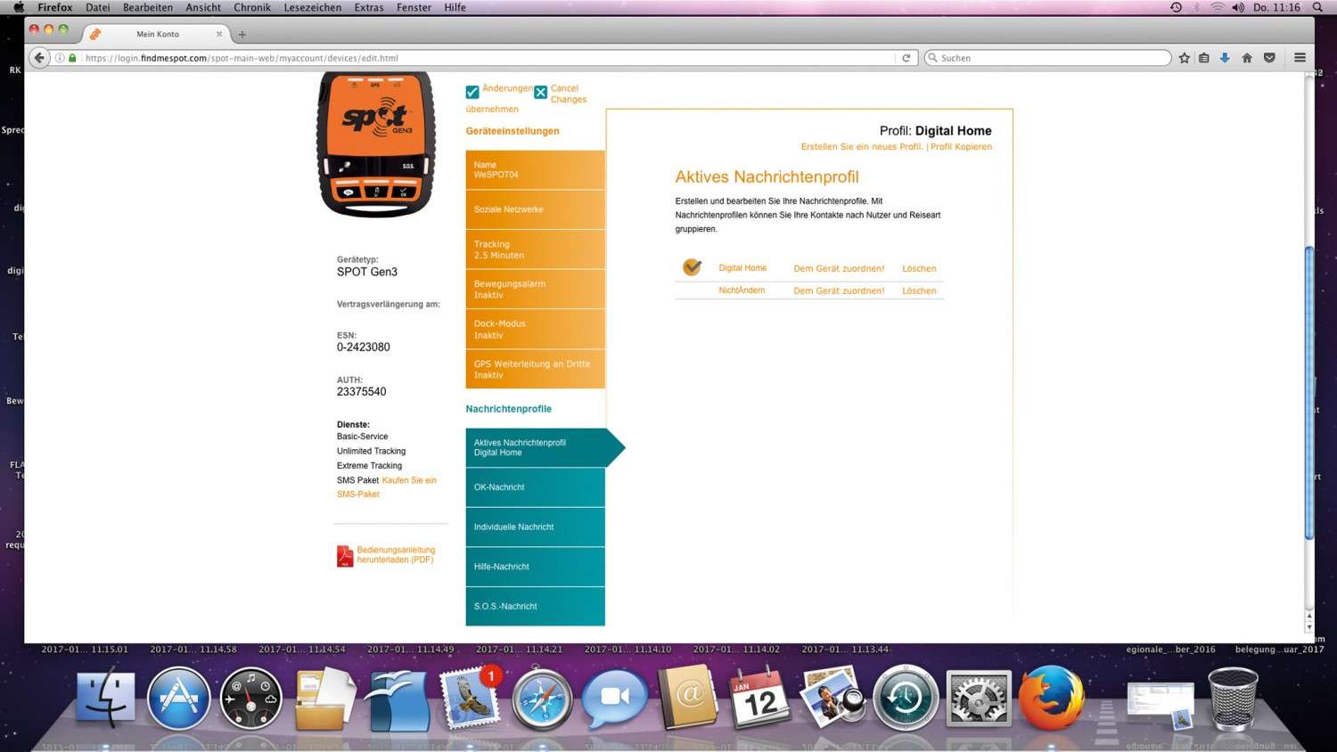Open the Name WeSPOT04 setting
1337x752 pixels.
(535, 169)
